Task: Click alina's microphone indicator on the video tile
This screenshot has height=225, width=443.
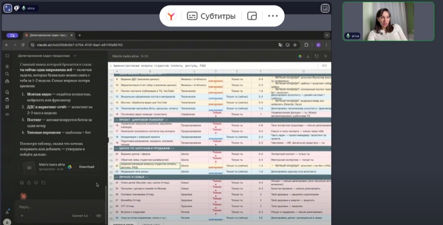Action: click(348, 36)
